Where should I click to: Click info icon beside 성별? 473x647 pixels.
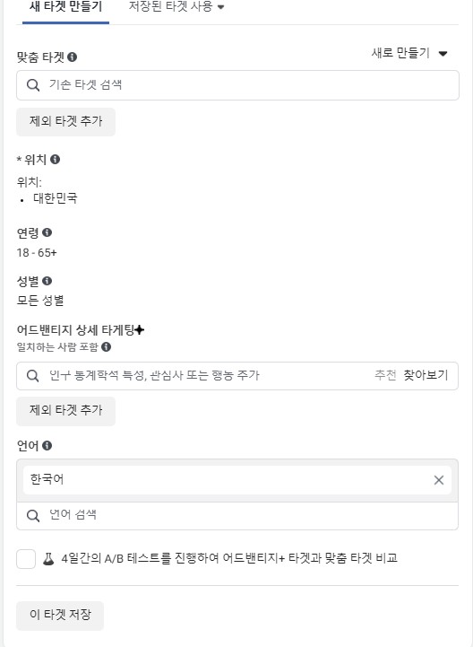[x=47, y=281]
